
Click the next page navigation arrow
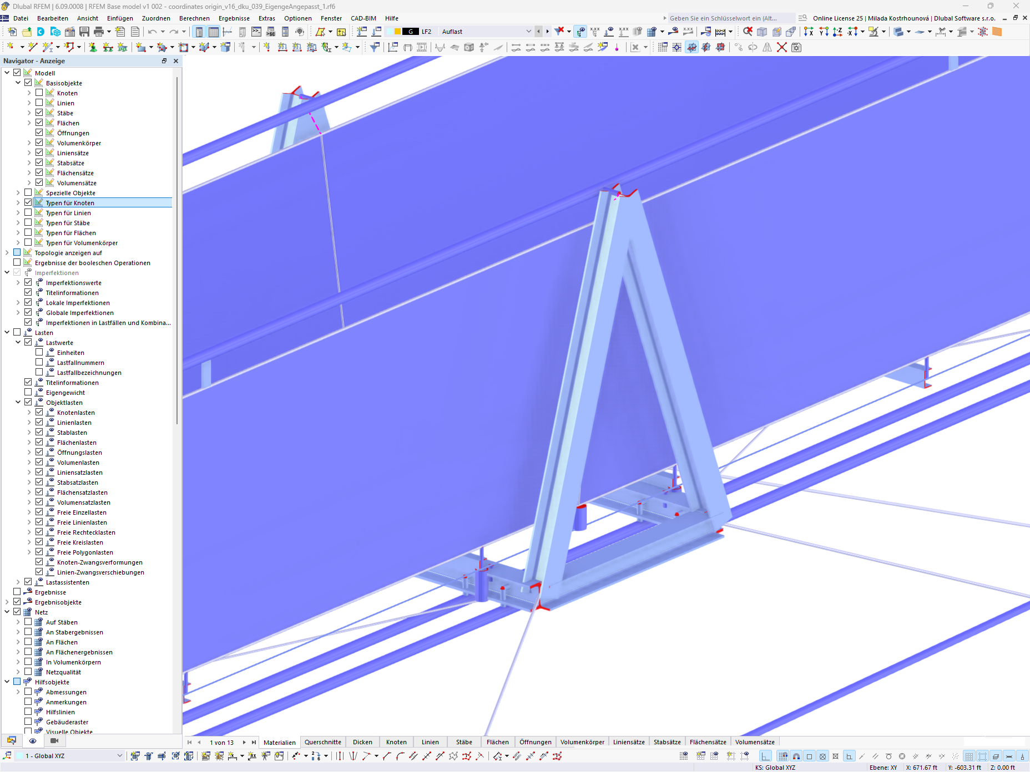pos(243,742)
